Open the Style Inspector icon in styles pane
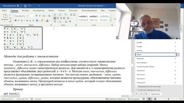Viewport: 184px width, 103px height. pyautogui.click(x=142, y=94)
